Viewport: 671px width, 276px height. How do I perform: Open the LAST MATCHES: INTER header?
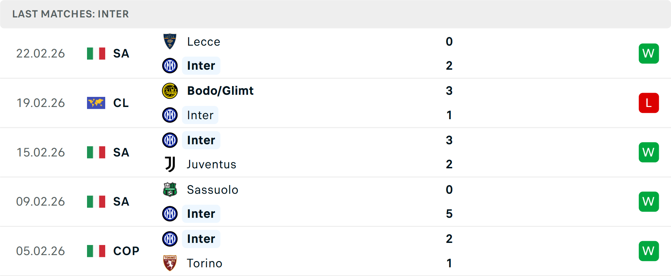(71, 14)
